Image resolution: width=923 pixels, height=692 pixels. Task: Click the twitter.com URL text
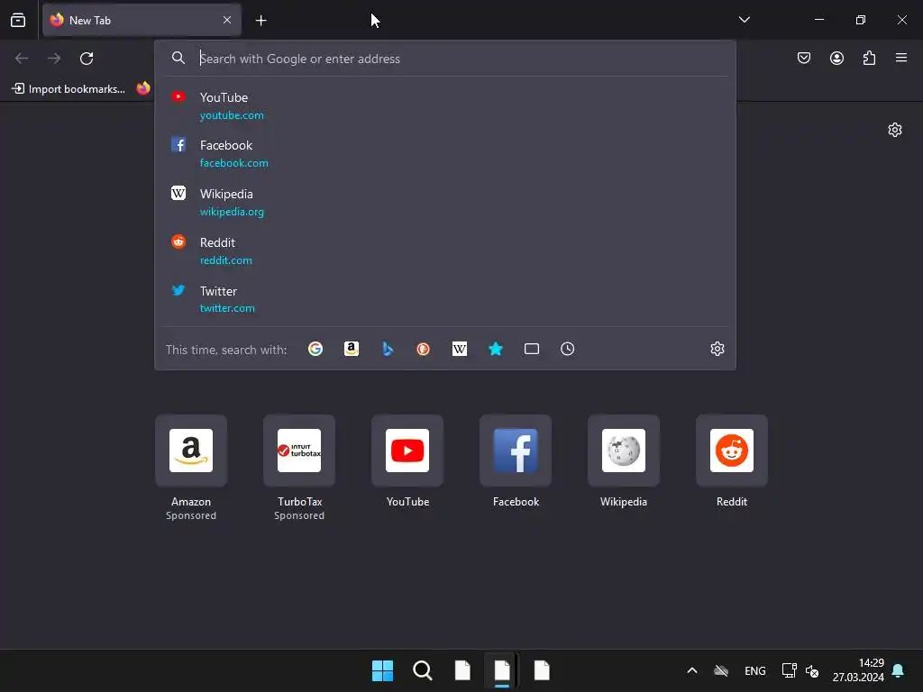(x=227, y=308)
